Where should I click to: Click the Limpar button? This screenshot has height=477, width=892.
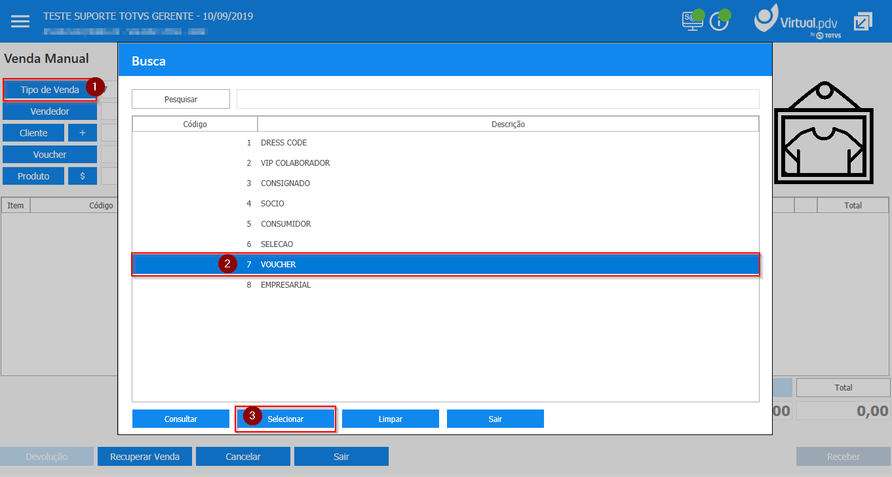point(391,419)
